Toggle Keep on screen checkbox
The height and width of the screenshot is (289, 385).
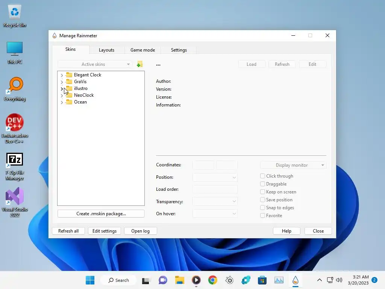[x=262, y=192]
